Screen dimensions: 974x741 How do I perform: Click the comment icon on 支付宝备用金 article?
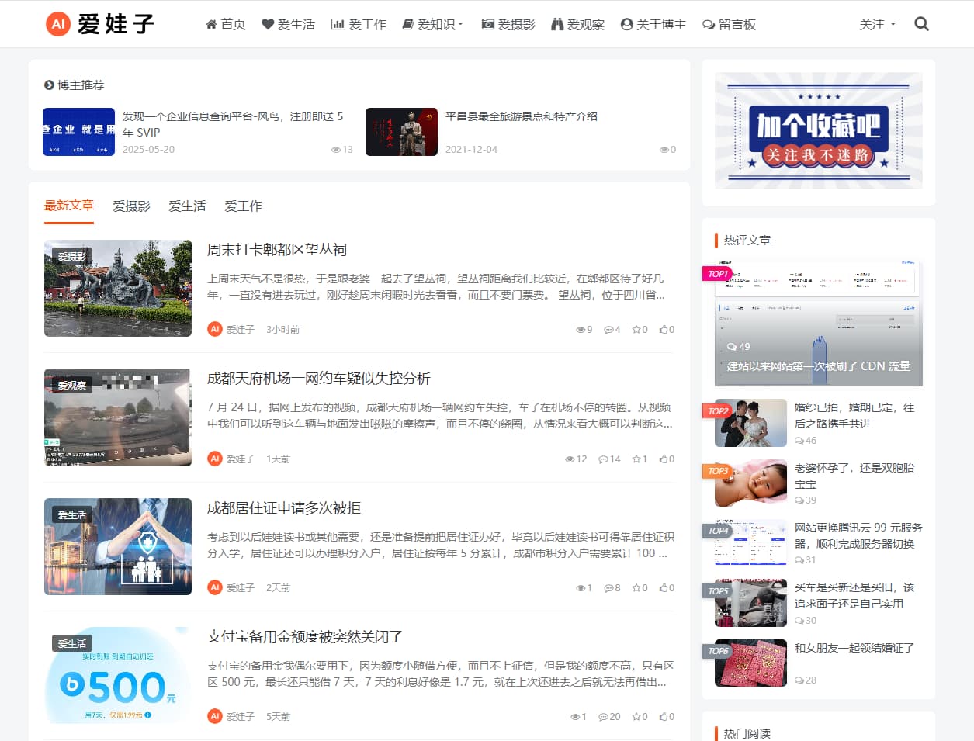click(604, 717)
